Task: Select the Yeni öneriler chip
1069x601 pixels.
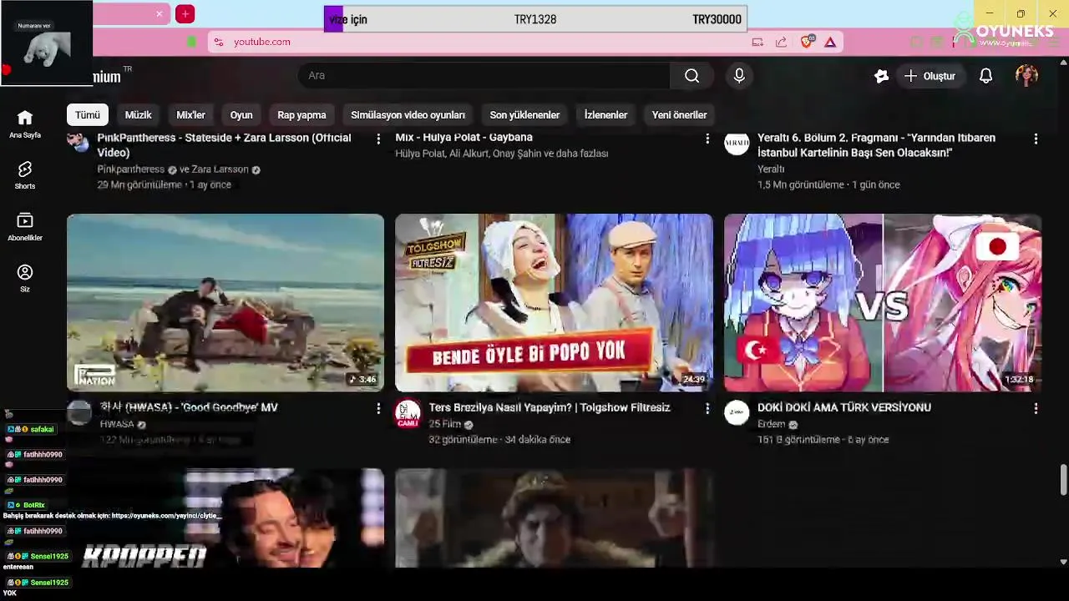Action: click(x=679, y=115)
